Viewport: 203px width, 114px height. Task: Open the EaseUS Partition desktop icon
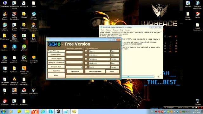tap(5, 60)
